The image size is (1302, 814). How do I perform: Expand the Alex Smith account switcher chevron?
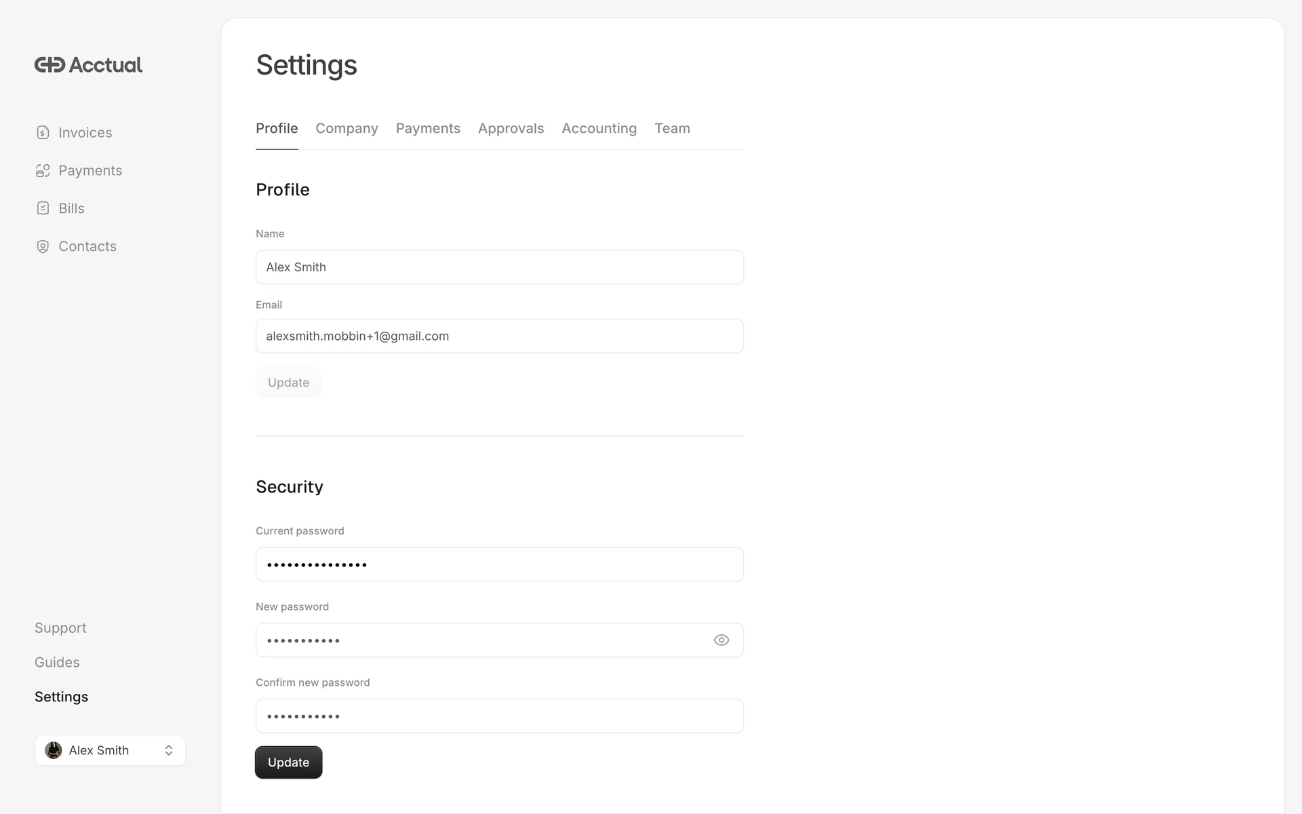click(x=169, y=750)
